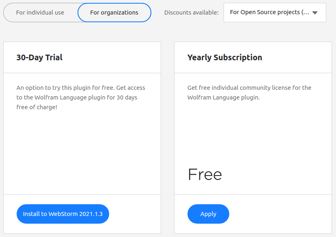Image resolution: width=336 pixels, height=237 pixels.
Task: Install plugin to WebStorm 2021.1.3
Action: click(63, 214)
